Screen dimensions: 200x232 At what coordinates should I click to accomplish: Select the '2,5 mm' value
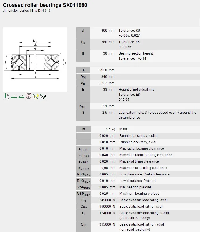pyautogui.click(x=108, y=113)
